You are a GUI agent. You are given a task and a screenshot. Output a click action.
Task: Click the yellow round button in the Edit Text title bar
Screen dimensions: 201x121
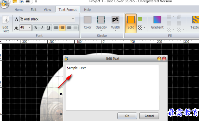click(x=159, y=59)
